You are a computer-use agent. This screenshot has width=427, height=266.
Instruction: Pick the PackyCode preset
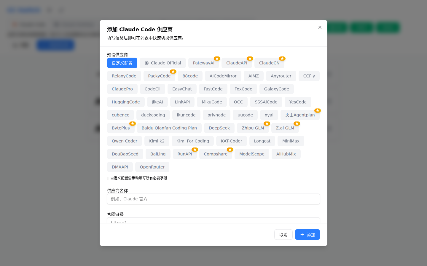[x=160, y=76]
